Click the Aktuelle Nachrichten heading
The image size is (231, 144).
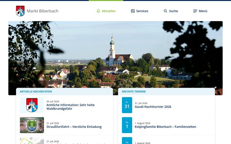pyautogui.click(x=36, y=92)
